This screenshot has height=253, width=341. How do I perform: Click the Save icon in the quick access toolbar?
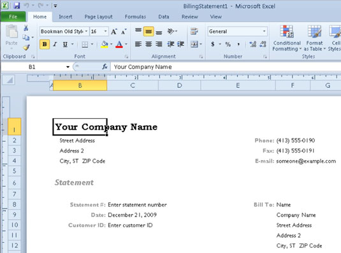click(x=17, y=6)
